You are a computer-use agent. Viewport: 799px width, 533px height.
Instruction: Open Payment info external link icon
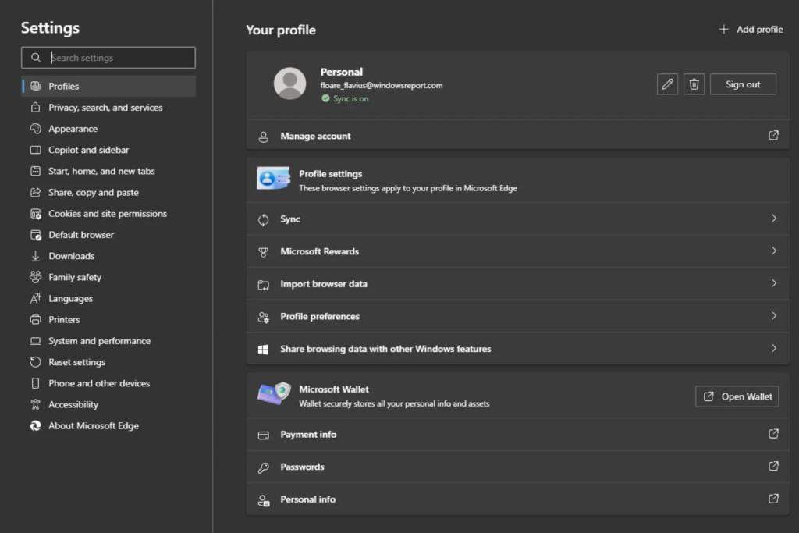773,434
